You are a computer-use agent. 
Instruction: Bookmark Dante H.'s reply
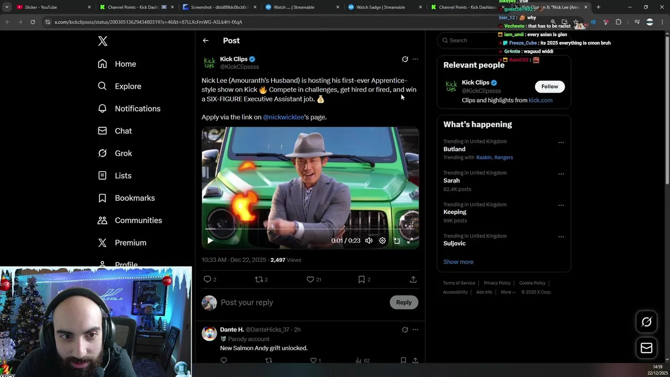(403, 360)
